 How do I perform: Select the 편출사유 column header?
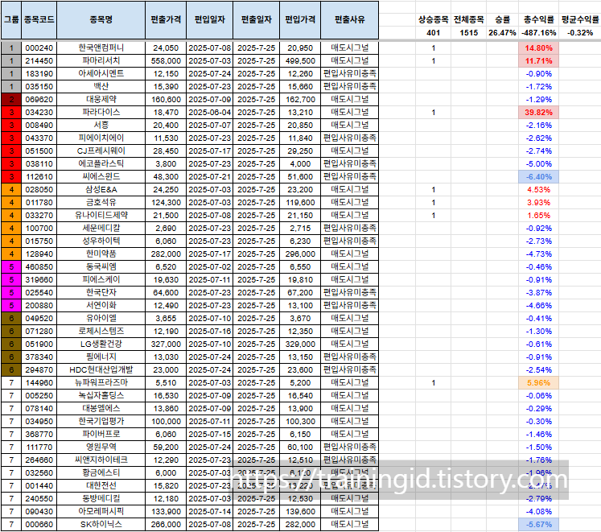(x=349, y=20)
